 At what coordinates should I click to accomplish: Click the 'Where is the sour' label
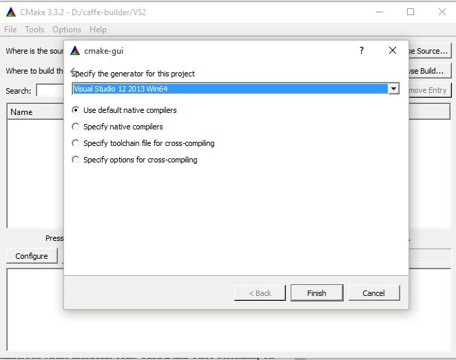[34, 51]
